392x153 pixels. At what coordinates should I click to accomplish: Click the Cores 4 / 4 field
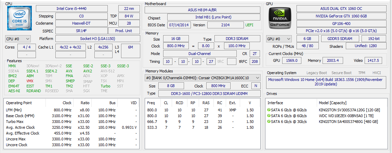pos(27,47)
